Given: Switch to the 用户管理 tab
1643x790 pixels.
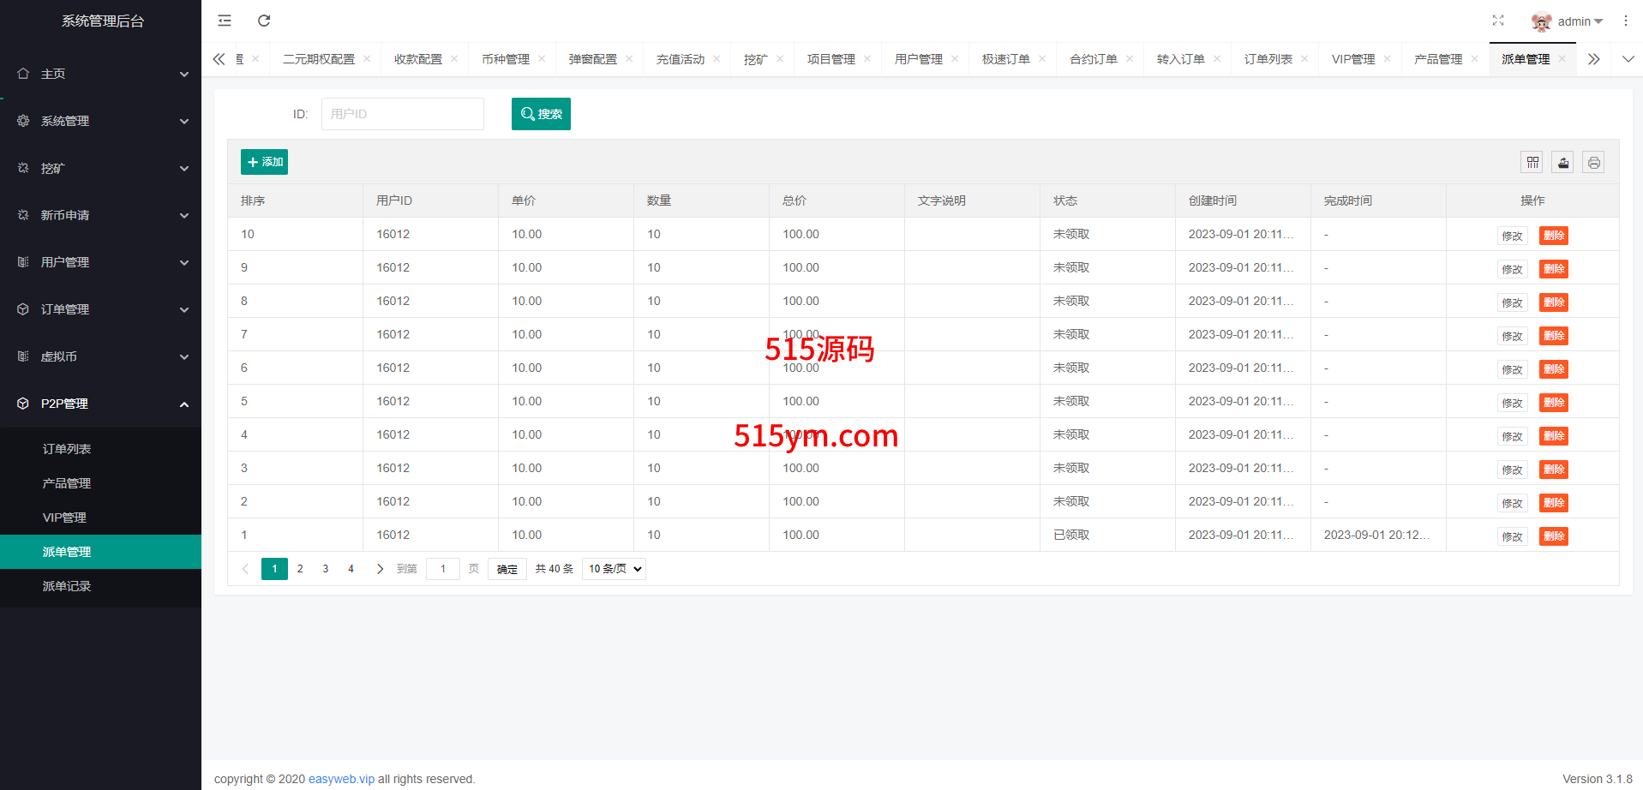Looking at the screenshot, I should tap(918, 59).
